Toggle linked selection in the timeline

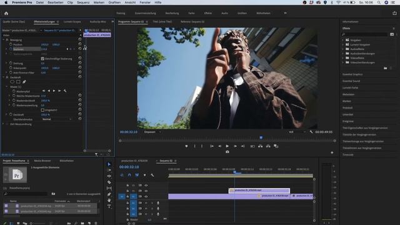137,175
